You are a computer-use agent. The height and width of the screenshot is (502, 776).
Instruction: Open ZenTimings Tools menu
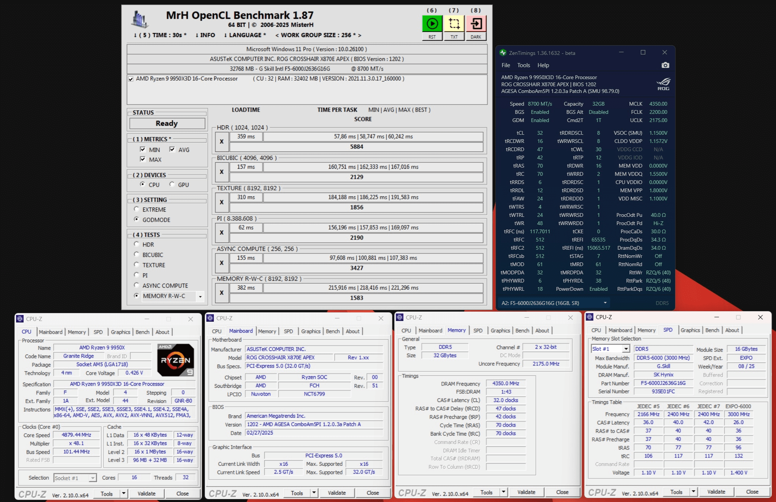point(524,65)
